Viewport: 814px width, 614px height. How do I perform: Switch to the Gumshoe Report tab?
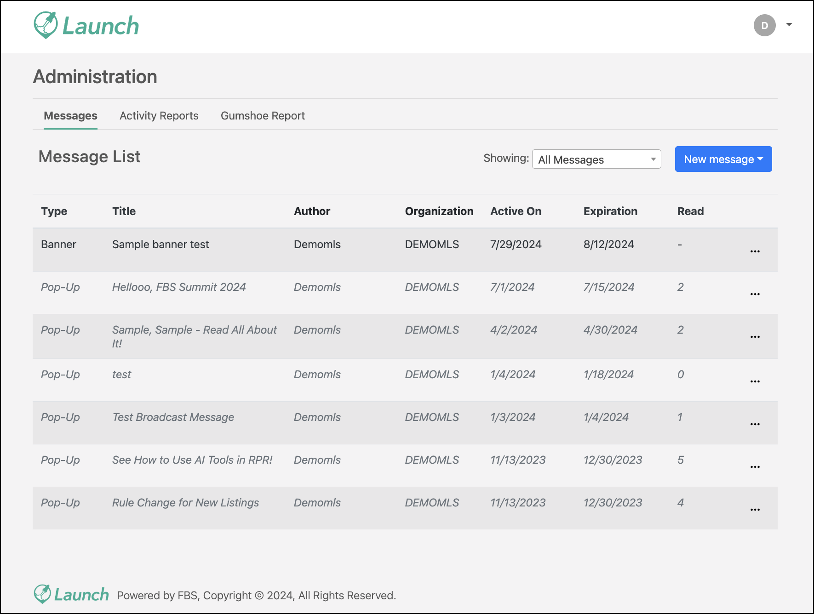coord(263,116)
